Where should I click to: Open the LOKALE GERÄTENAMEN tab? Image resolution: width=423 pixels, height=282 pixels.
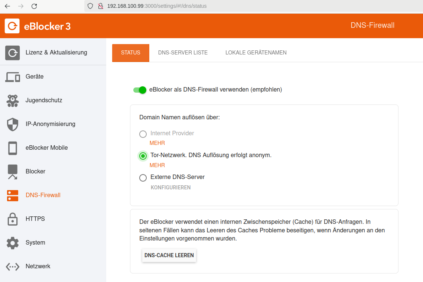click(256, 53)
